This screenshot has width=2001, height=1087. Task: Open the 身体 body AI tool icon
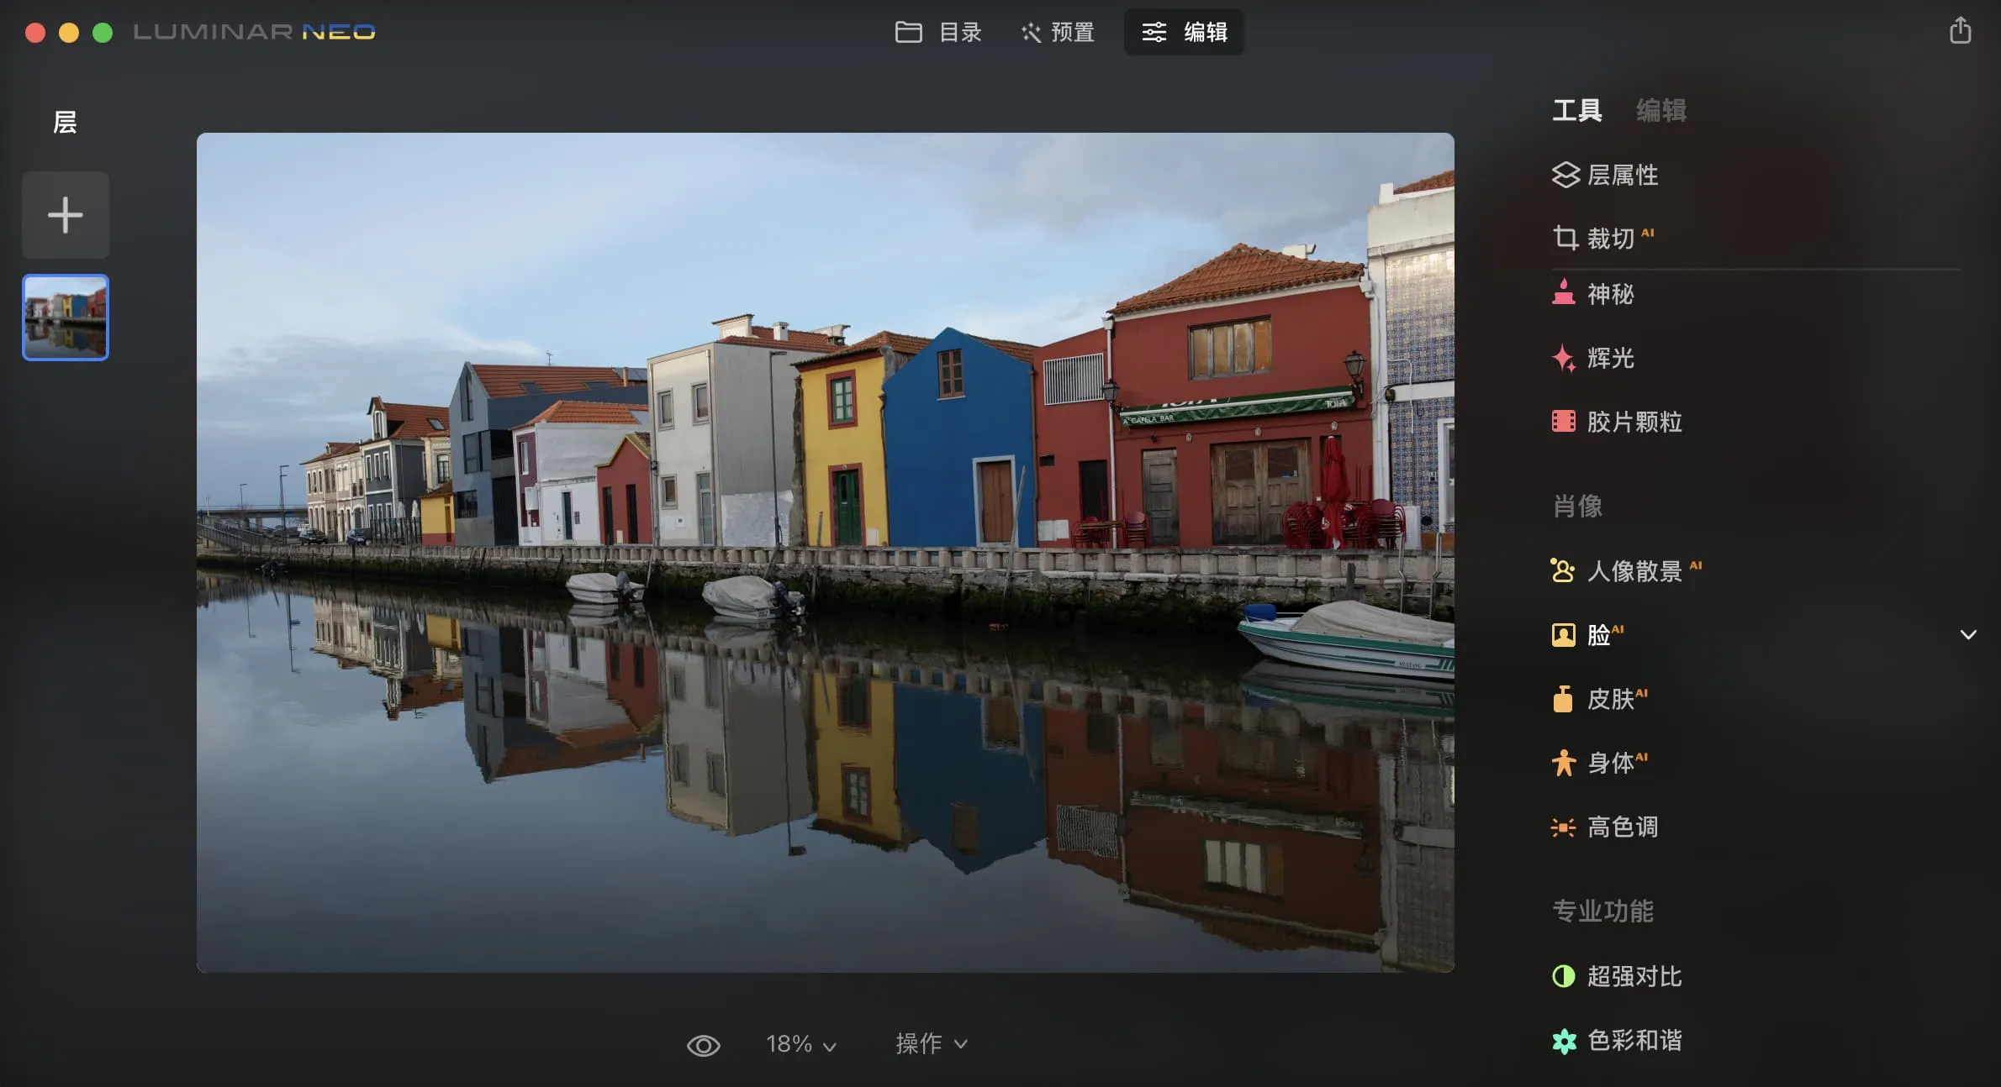1563,763
